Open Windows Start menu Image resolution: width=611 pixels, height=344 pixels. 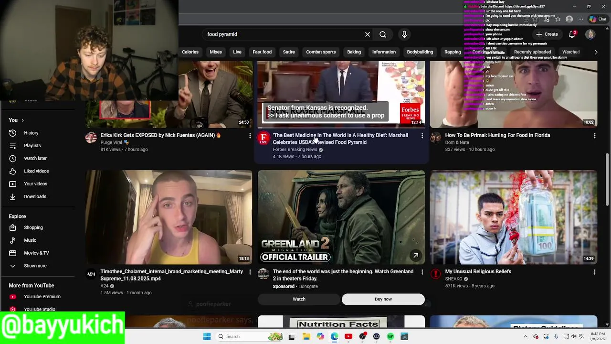click(x=207, y=336)
